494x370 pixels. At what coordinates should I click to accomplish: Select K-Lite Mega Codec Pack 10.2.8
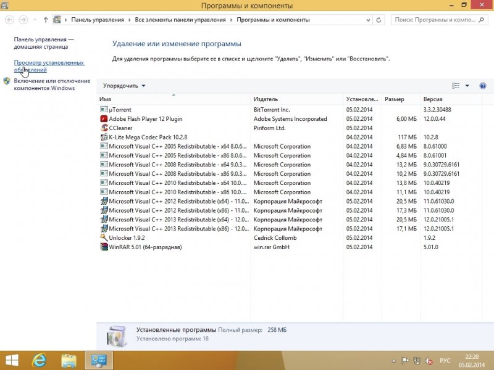148,137
